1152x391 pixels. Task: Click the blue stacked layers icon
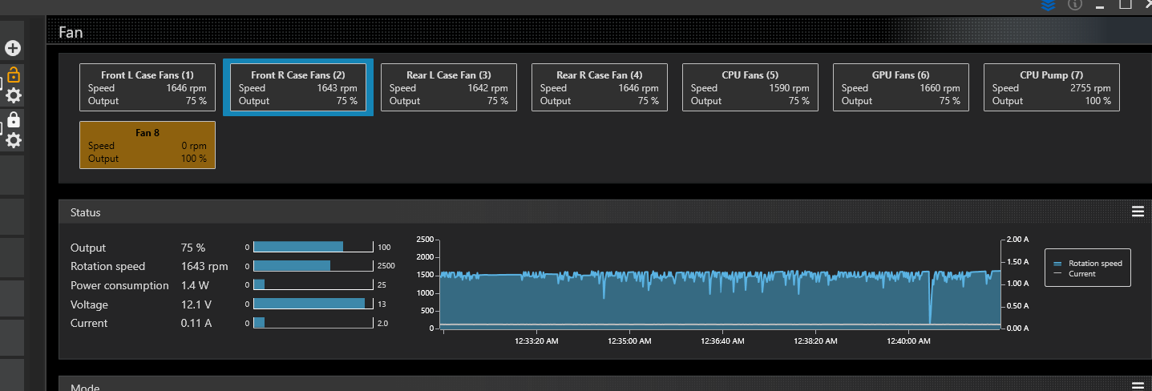tap(1048, 5)
